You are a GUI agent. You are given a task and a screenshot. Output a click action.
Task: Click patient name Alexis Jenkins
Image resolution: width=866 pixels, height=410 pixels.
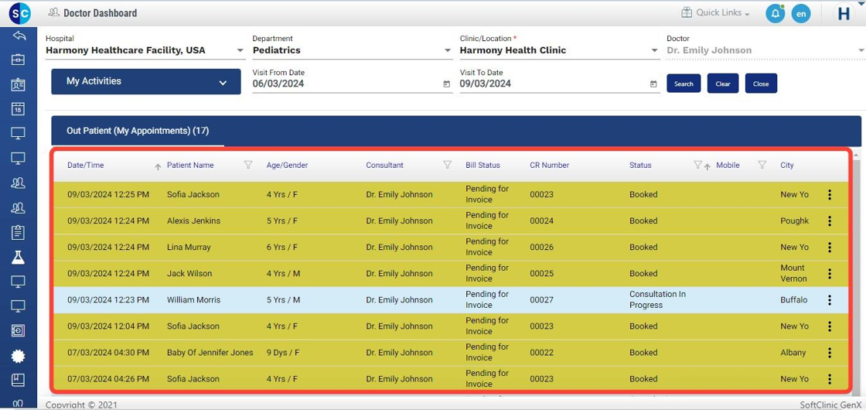194,221
